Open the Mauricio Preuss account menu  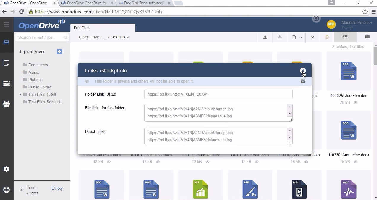356,22
